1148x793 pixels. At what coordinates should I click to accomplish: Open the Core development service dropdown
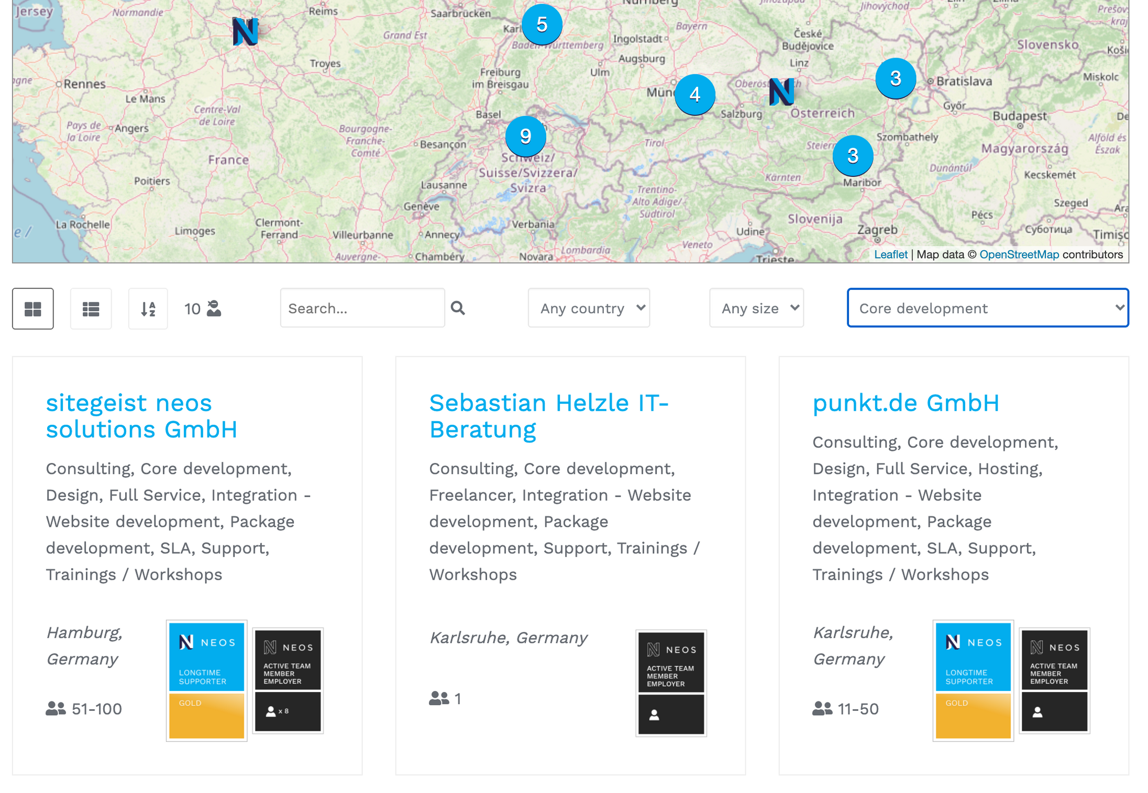coord(988,308)
